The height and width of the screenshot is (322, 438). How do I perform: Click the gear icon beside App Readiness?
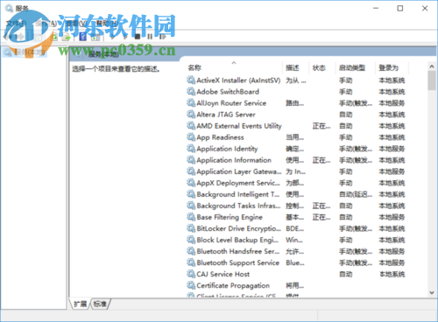coord(191,136)
